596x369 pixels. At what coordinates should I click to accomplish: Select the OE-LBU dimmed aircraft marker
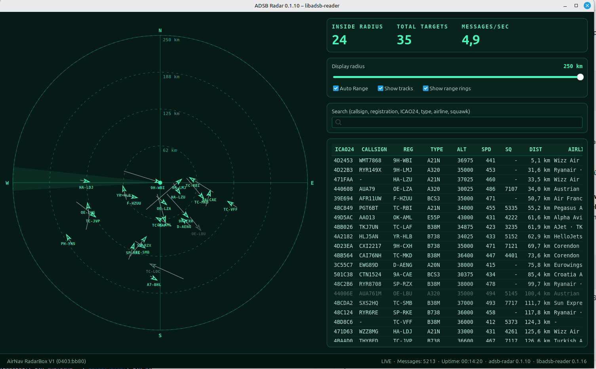click(x=198, y=228)
